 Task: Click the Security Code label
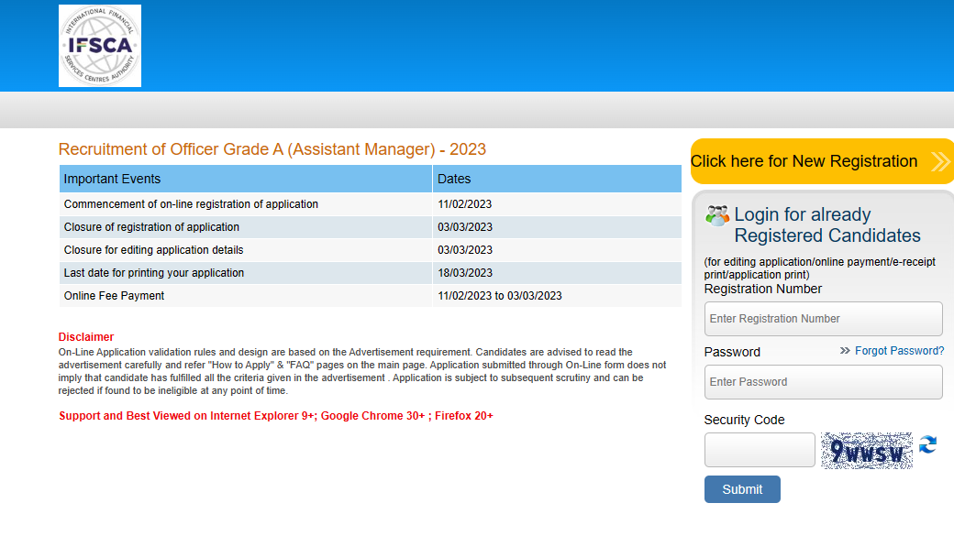pyautogui.click(x=744, y=420)
